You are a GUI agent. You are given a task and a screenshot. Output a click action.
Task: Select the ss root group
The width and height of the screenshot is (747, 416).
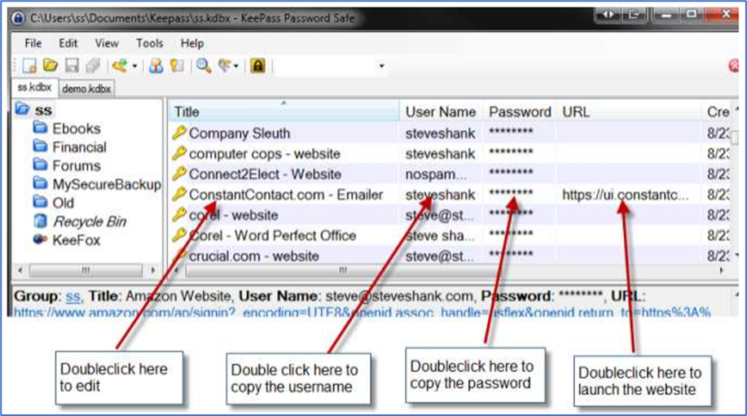(43, 111)
